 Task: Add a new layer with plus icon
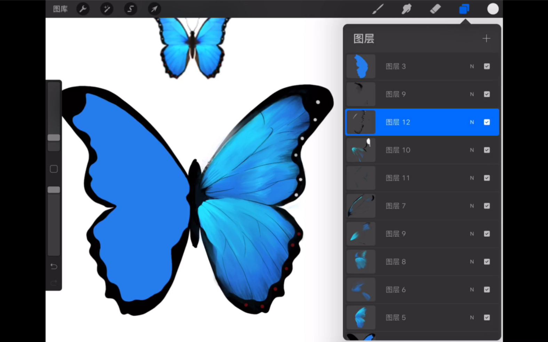click(x=486, y=38)
